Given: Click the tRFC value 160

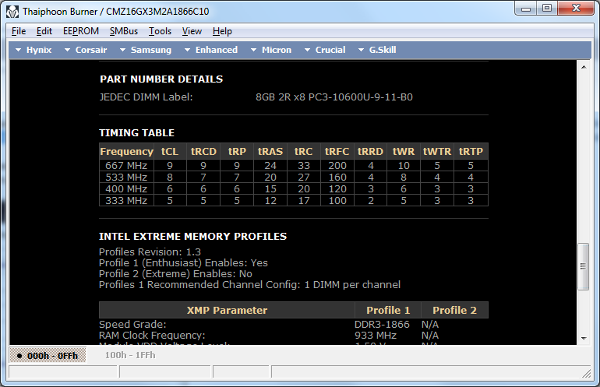Looking at the screenshot, I should tap(337, 177).
